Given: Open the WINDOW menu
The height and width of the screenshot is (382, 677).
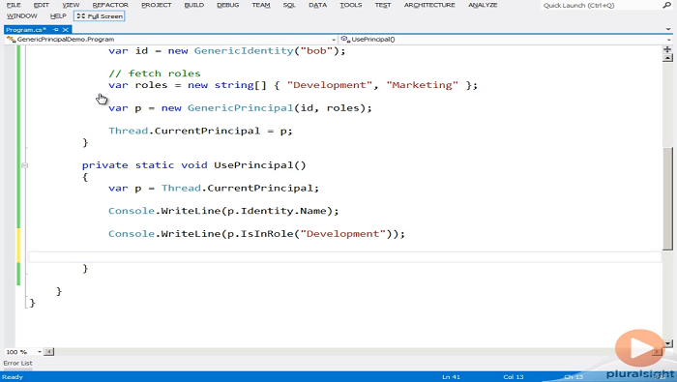Looking at the screenshot, I should 22,16.
